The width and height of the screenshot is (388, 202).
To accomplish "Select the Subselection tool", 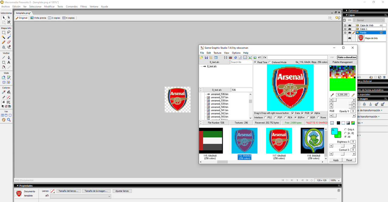I will point(9,18).
